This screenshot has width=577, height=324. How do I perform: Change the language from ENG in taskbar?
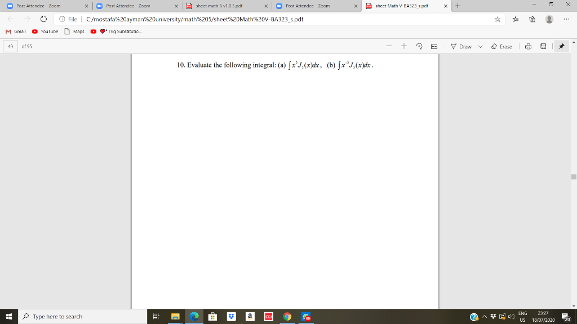pyautogui.click(x=523, y=316)
